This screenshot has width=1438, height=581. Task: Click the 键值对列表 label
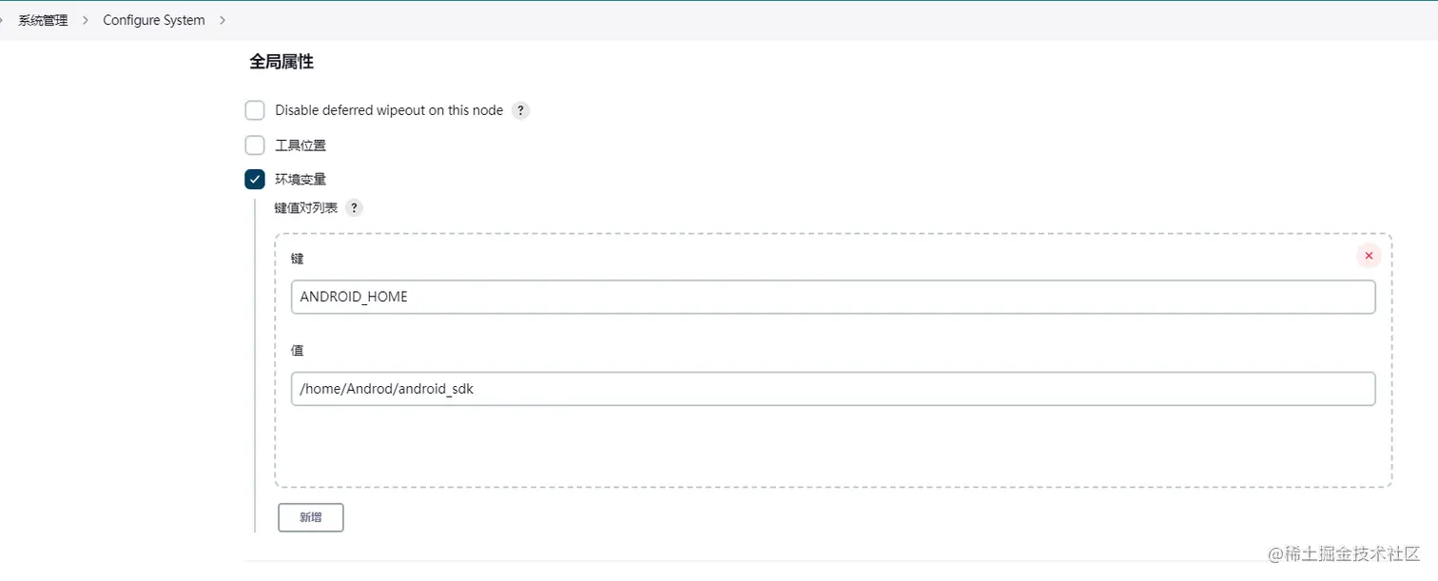tap(305, 208)
